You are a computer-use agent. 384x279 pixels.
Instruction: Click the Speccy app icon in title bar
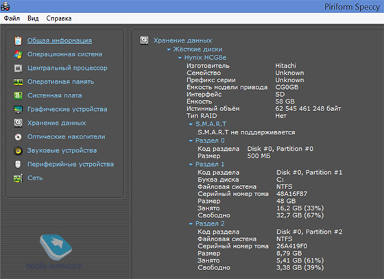[x=5, y=6]
